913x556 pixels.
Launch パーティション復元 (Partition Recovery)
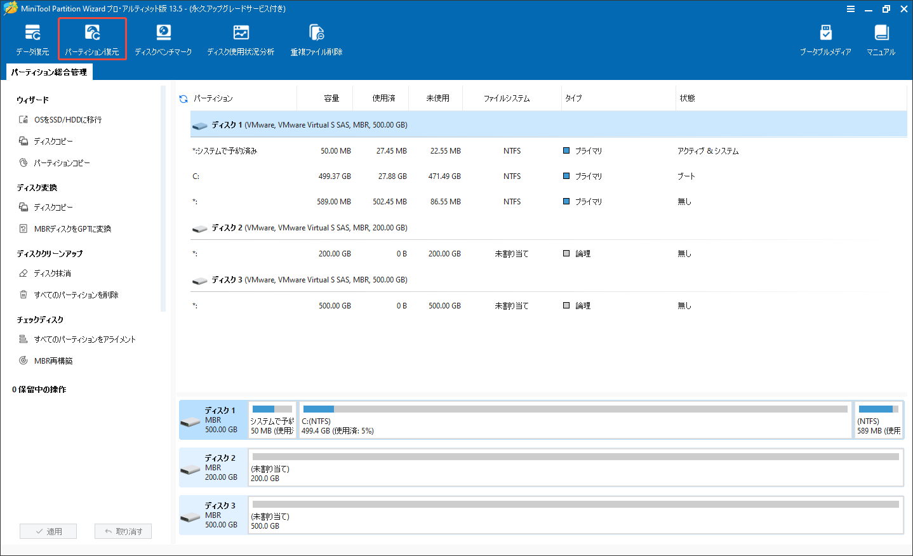coord(92,38)
